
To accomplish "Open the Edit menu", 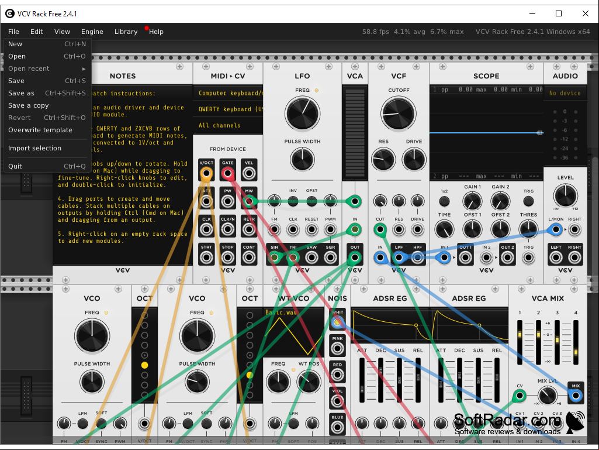I will [x=36, y=32].
